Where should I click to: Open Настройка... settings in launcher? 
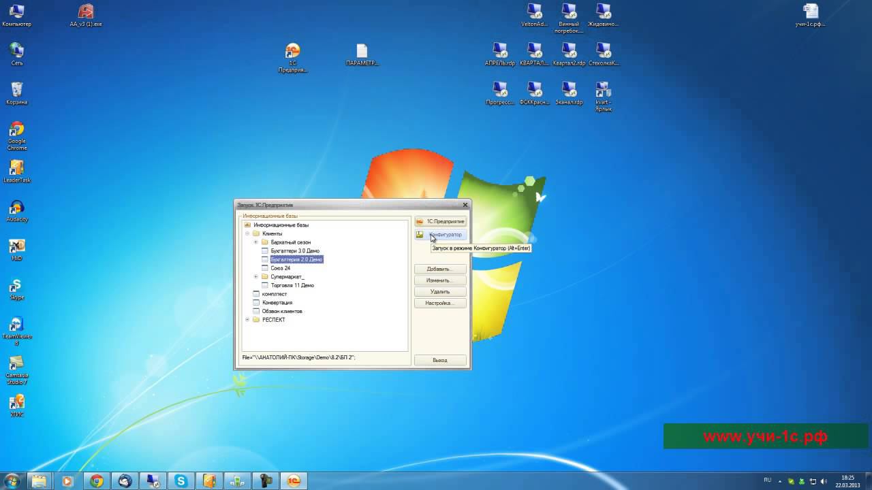click(x=440, y=303)
